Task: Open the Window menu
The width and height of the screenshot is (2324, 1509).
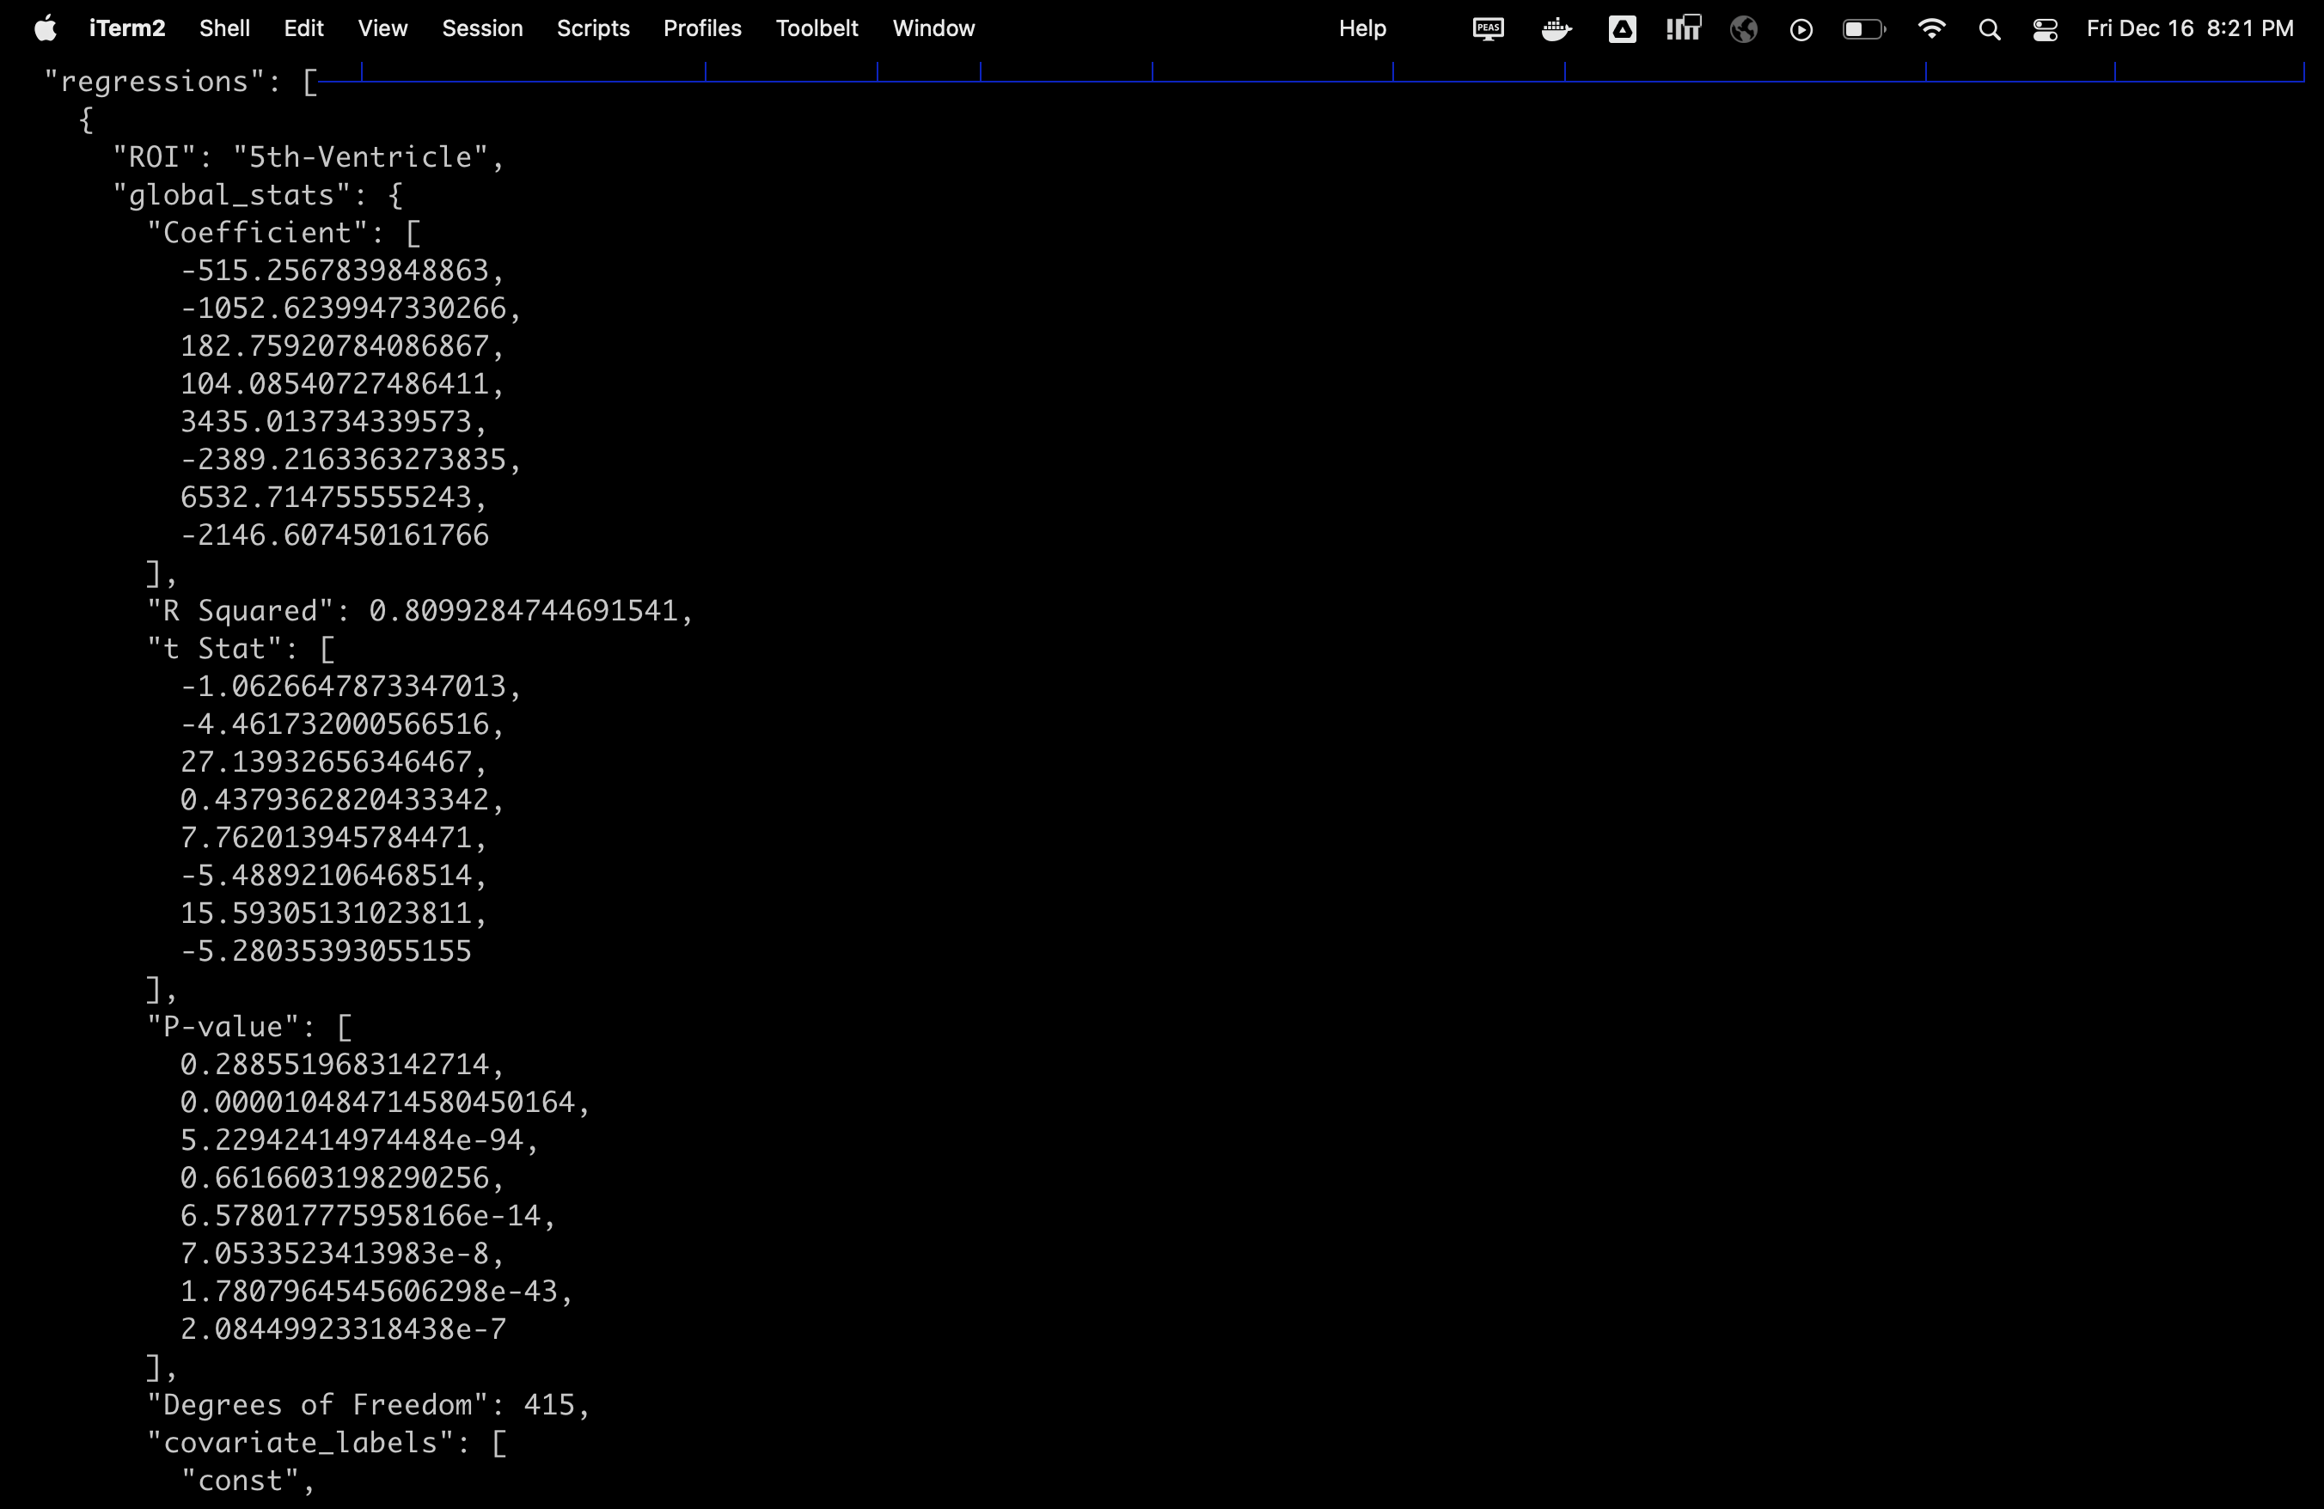Action: [933, 28]
